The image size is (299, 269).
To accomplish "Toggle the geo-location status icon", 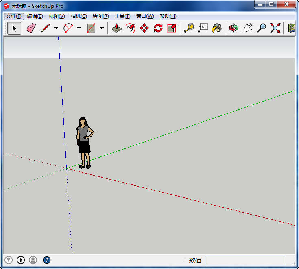I will tap(9, 260).
